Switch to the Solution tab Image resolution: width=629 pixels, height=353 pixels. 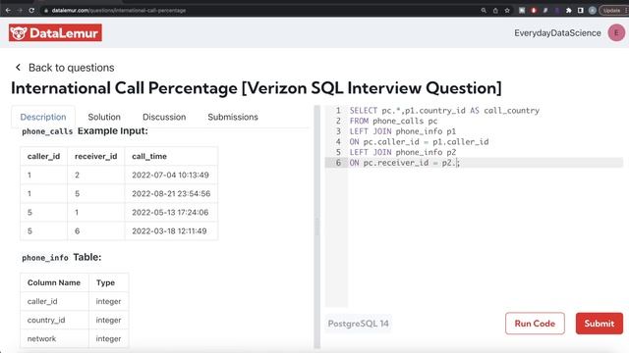click(x=104, y=117)
